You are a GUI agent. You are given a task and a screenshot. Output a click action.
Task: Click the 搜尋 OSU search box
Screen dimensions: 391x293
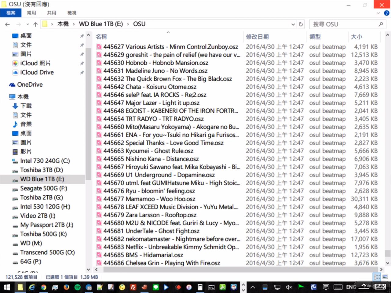click(x=344, y=24)
